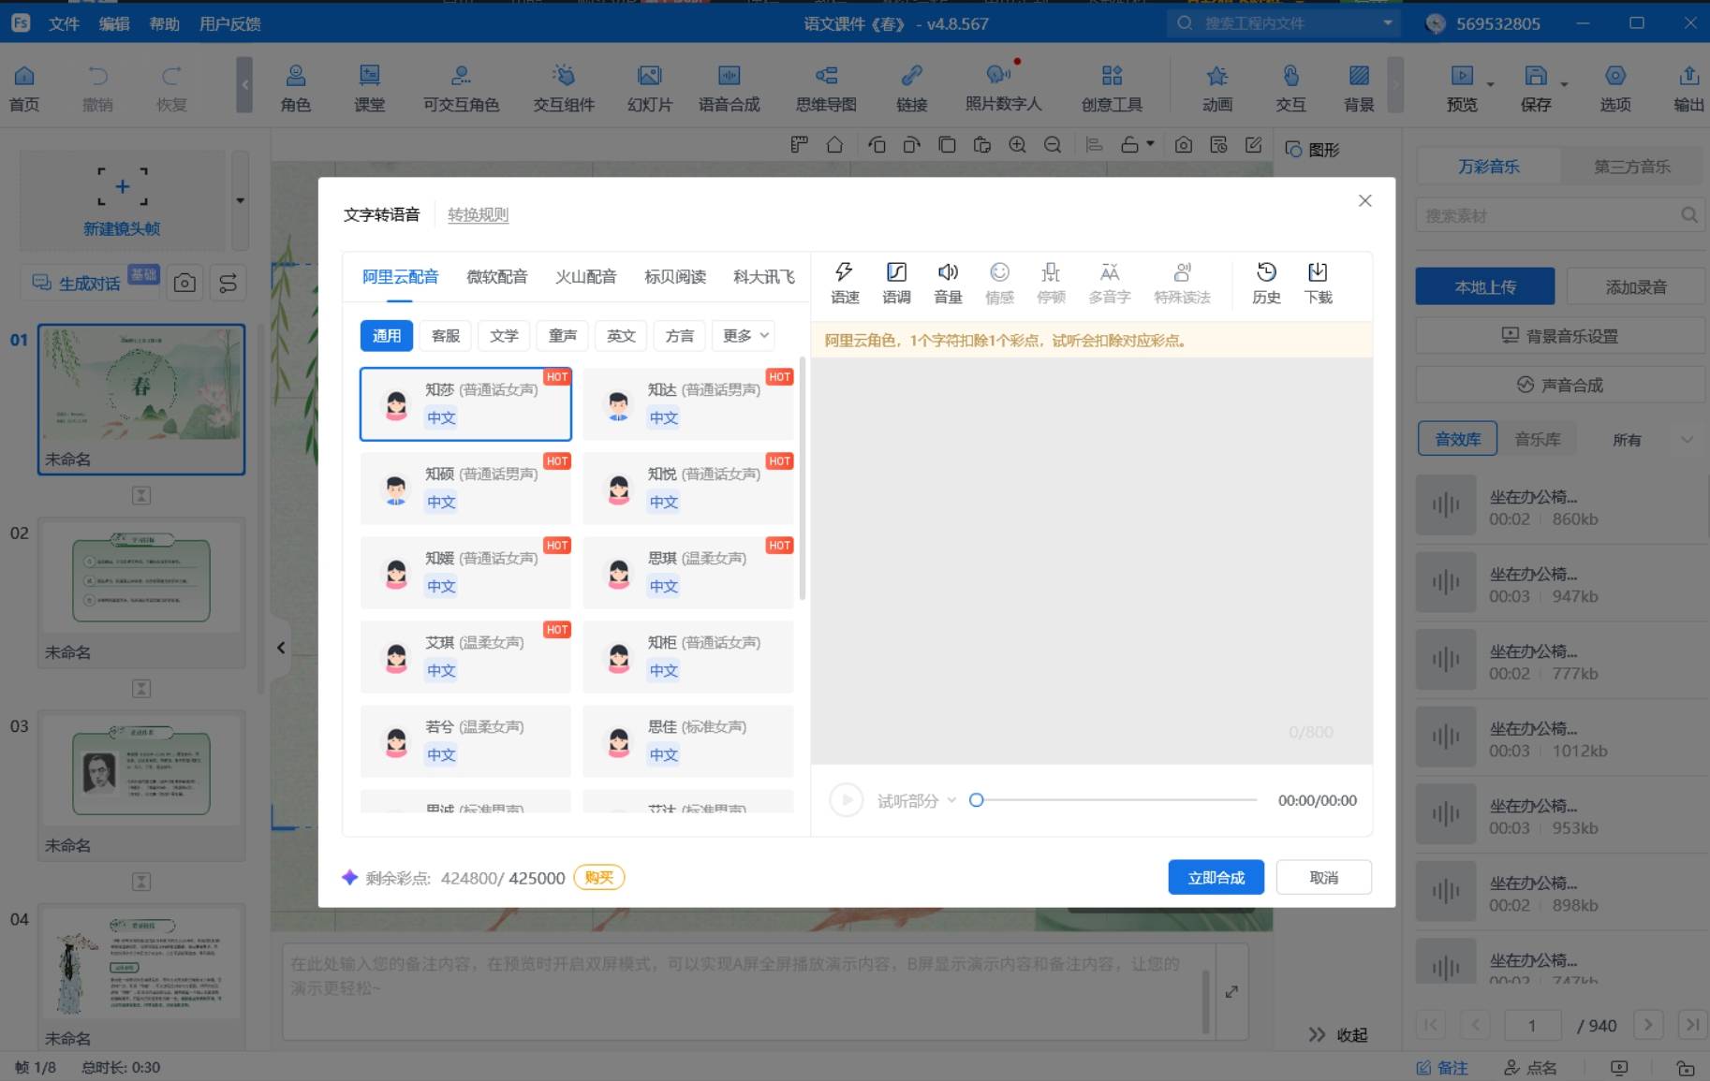Image resolution: width=1710 pixels, height=1081 pixels.
Task: Click the 立即合成 button
Action: point(1216,878)
